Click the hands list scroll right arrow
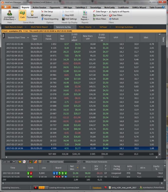This screenshot has height=192, width=168. pos(162,183)
